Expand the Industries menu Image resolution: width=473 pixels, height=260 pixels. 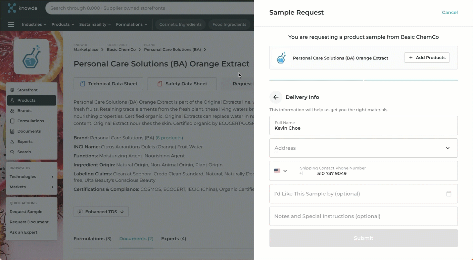click(34, 24)
